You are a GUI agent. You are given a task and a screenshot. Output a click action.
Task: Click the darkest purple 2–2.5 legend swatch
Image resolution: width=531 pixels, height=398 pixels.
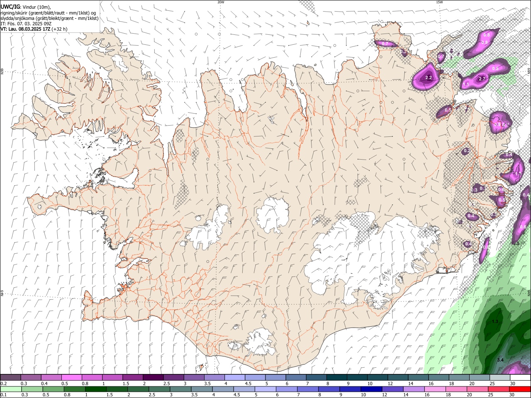pyautogui.click(x=153, y=378)
